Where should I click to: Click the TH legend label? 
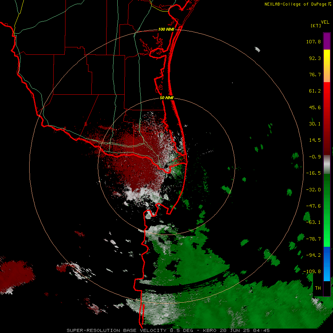pyautogui.click(x=318, y=288)
